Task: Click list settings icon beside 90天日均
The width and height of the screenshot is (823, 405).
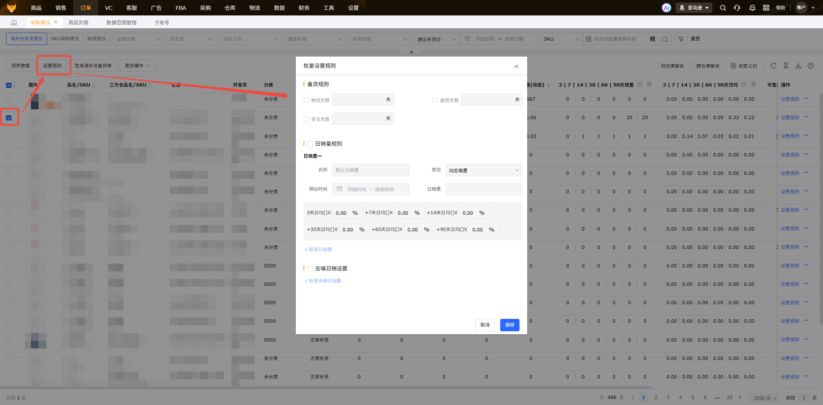Action: [754, 84]
